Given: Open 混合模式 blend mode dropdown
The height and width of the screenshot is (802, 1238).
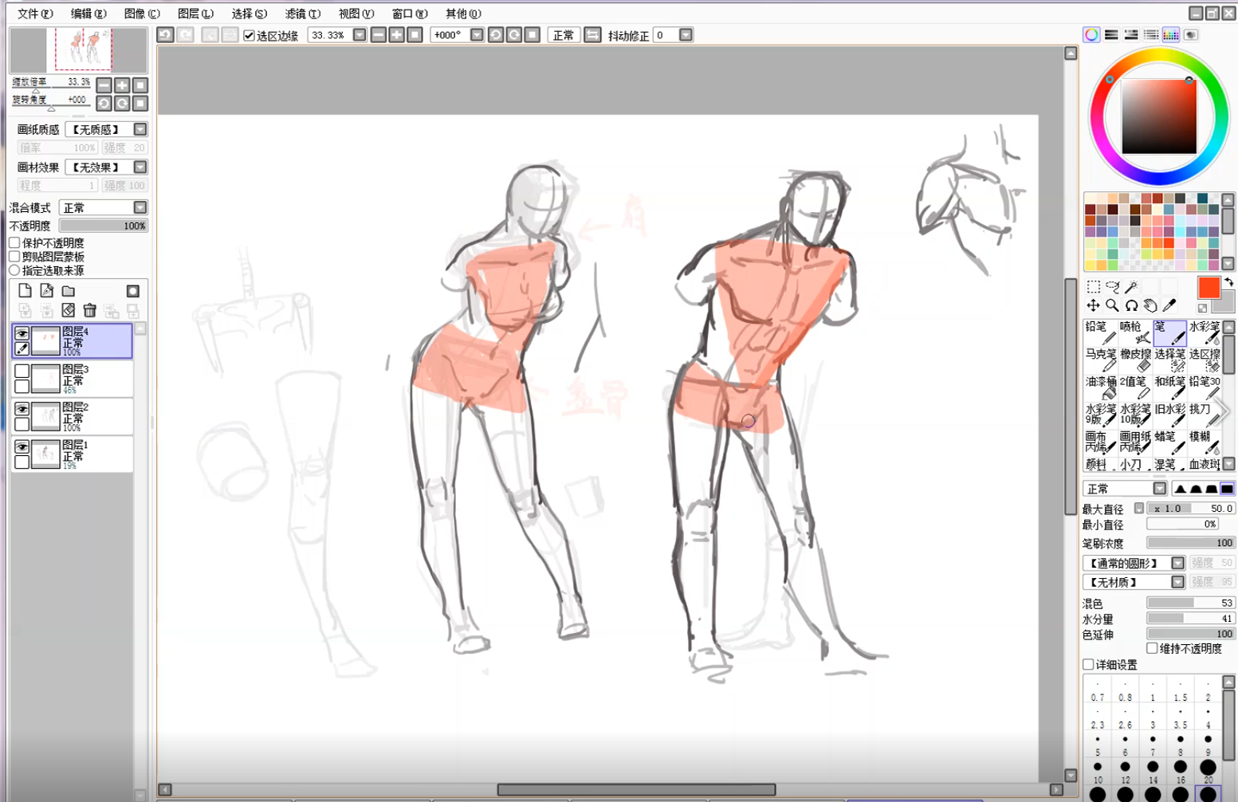Looking at the screenshot, I should tap(104, 207).
